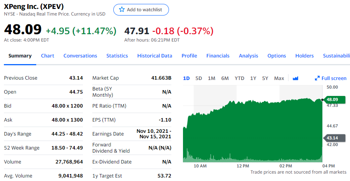350x181 pixels.
Task: Switch to the 5Y chart range
Action: [x=265, y=78]
